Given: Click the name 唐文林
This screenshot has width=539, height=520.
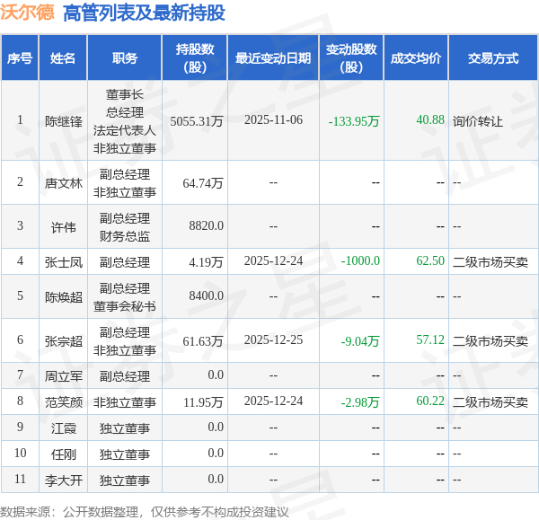Looking at the screenshot, I should click(x=64, y=183).
